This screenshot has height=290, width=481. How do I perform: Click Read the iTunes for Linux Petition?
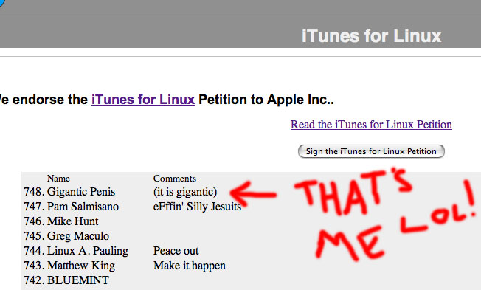click(371, 125)
